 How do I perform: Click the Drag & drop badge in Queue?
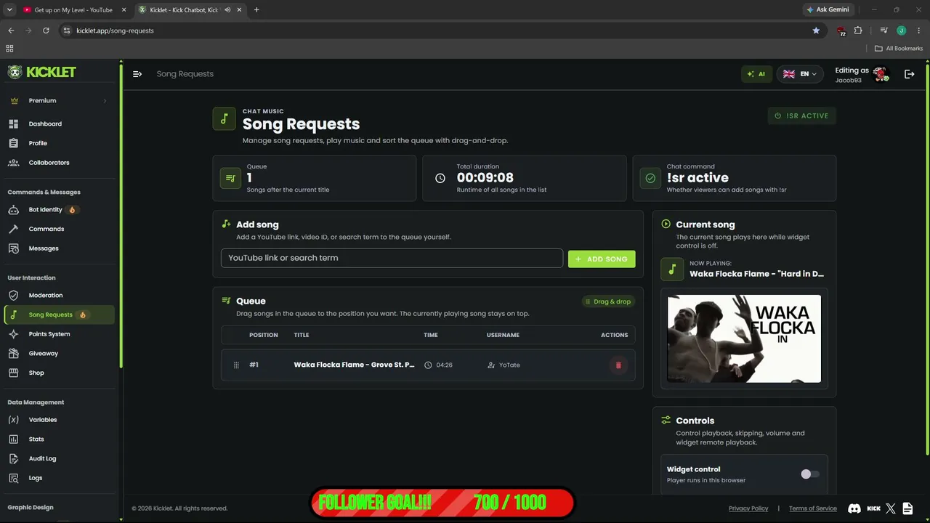(608, 301)
